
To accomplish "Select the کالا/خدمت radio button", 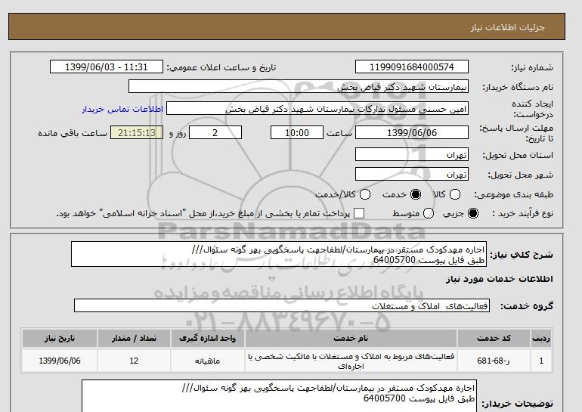I will 365,194.
